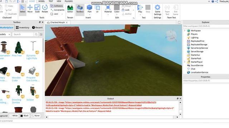Viewport: 229px width, 128px height.
Task: Open the Color dropdown arrow
Action: pyautogui.click(x=117, y=15)
